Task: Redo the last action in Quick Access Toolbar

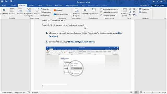Action: [11, 2]
